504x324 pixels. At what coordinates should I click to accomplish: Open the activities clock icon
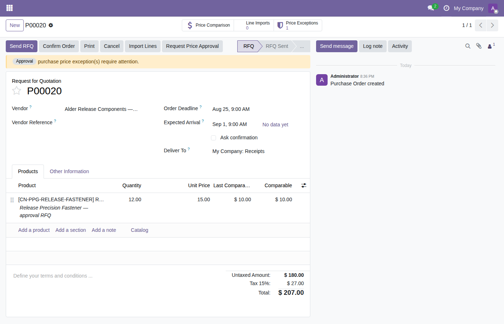pyautogui.click(x=446, y=8)
